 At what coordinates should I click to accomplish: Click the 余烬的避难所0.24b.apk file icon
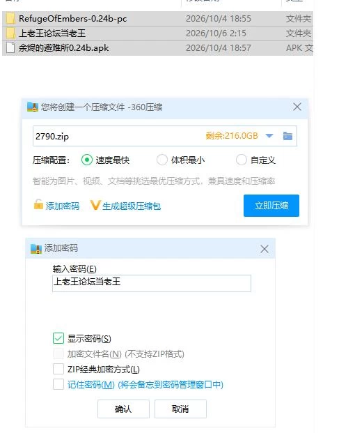click(10, 48)
